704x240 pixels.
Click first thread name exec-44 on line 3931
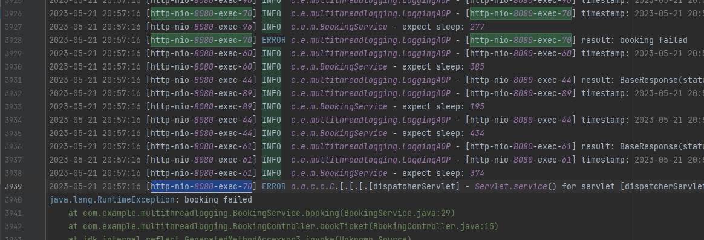click(x=201, y=80)
